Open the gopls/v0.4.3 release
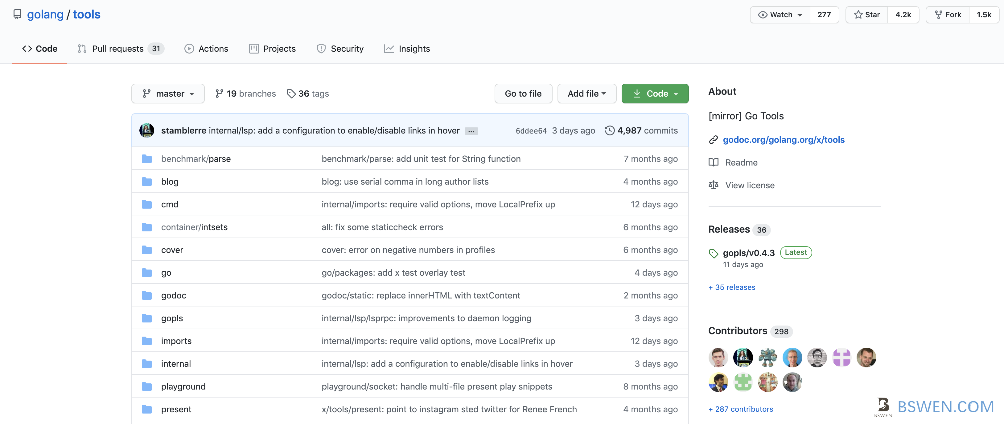The width and height of the screenshot is (1004, 424). [x=749, y=253]
